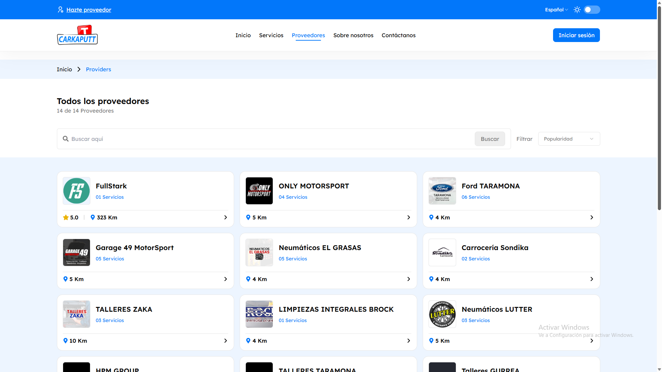Click the Neumáticos LUTTER logo

coord(442,314)
